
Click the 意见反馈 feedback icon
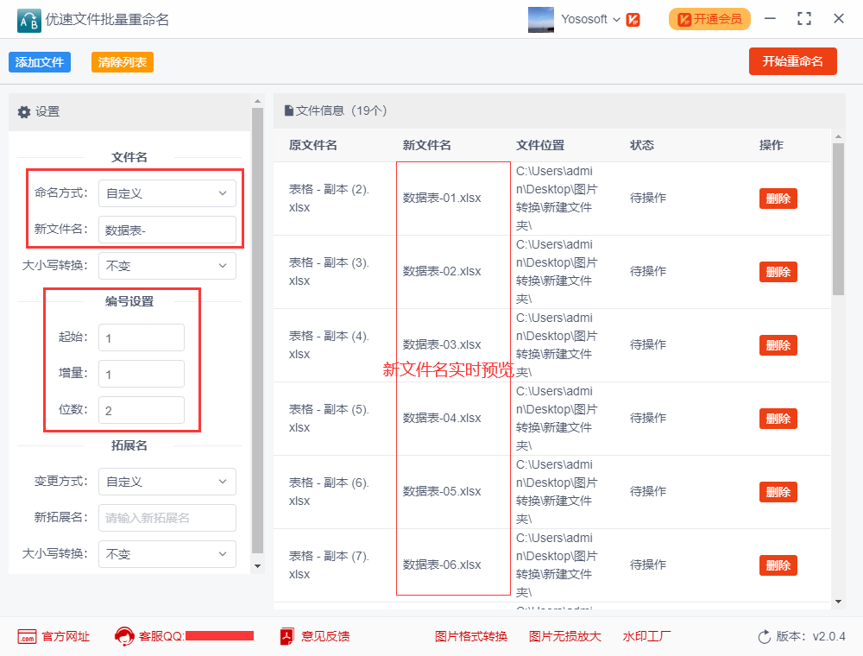pyautogui.click(x=287, y=637)
